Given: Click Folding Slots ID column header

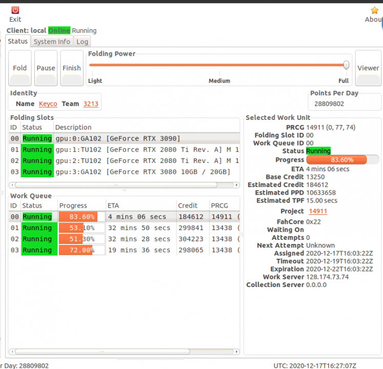Looking at the screenshot, I should (x=14, y=127).
